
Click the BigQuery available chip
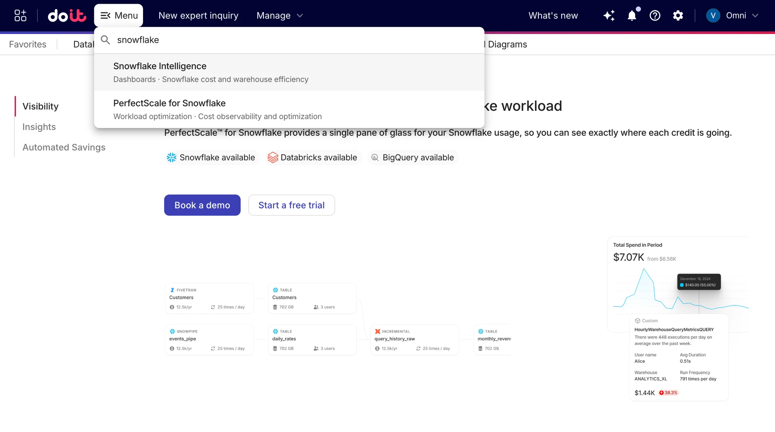(x=413, y=157)
